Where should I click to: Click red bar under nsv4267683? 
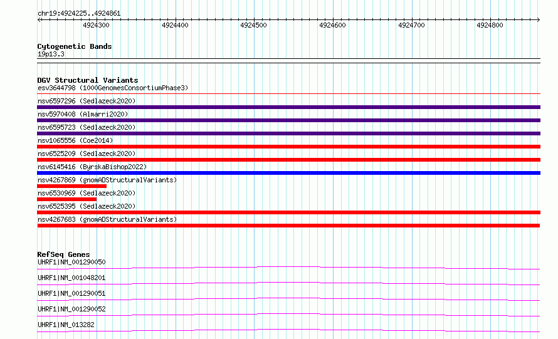pos(288,226)
